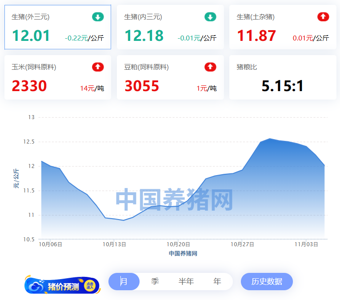Screen dimensions: 340x300
Task: Select the 生猪(外三元) price card
Action: coord(58,27)
